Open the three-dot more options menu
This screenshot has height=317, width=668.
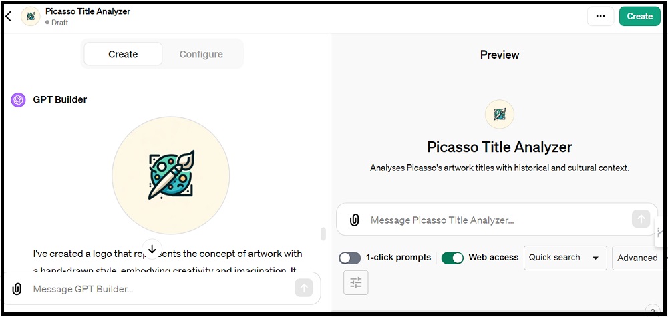point(601,16)
